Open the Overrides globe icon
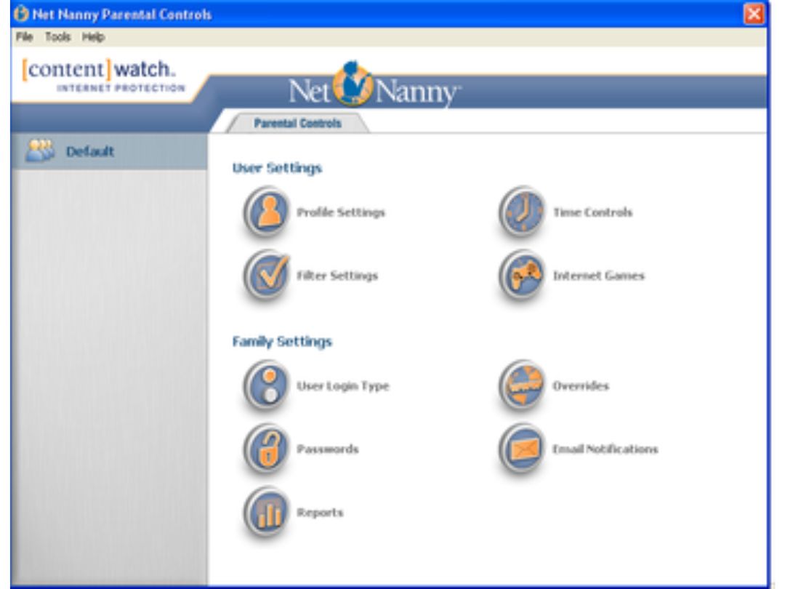The image size is (785, 589). click(522, 385)
